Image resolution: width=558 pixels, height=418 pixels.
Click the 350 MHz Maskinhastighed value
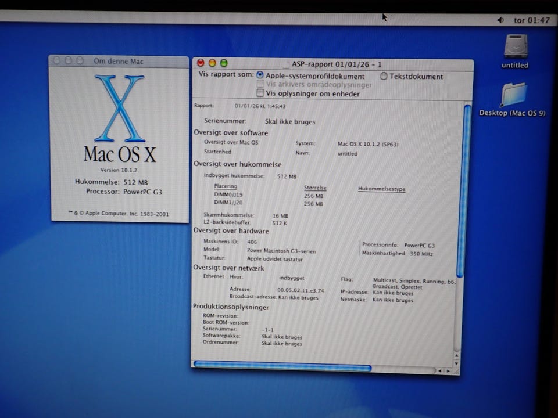click(x=421, y=254)
